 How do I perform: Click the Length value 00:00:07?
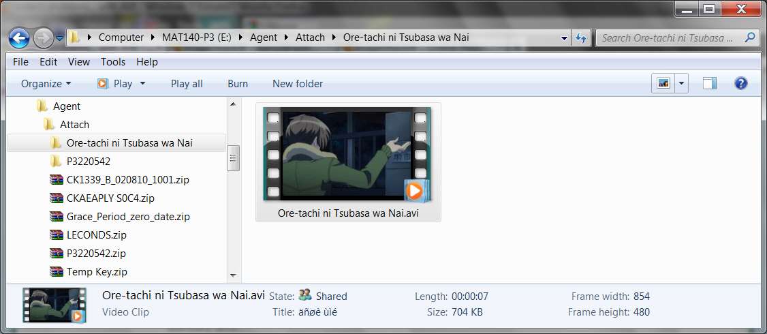click(x=470, y=297)
